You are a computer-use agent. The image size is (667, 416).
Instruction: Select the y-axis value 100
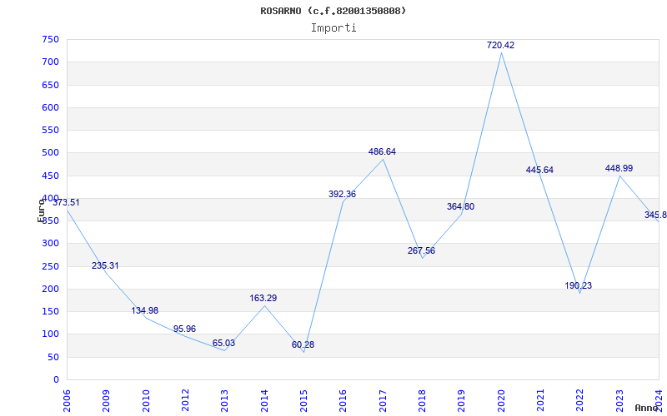pyautogui.click(x=50, y=334)
